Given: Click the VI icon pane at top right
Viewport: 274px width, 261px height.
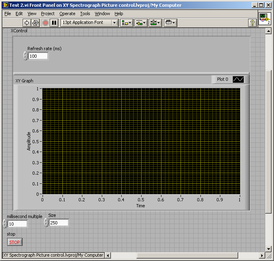Looking at the screenshot, I should [x=264, y=19].
